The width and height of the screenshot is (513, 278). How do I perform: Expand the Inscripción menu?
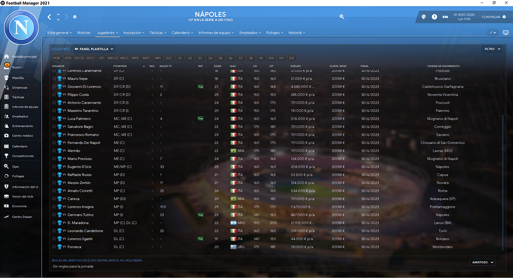pos(133,33)
